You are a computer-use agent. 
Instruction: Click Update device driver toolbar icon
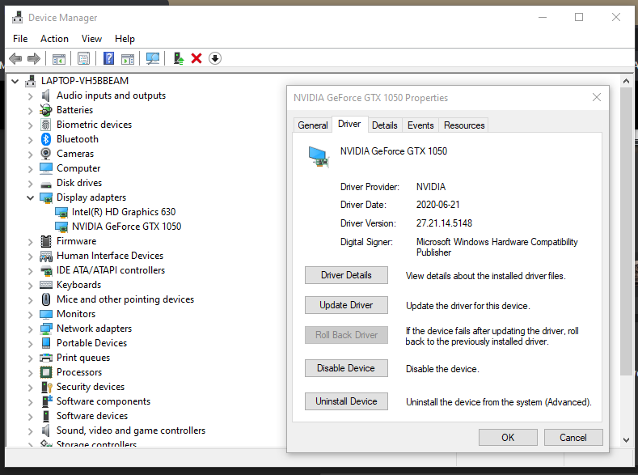178,58
